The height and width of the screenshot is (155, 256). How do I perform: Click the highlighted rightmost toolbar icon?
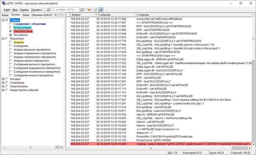tap(101, 9)
